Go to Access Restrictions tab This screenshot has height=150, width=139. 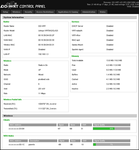tap(45, 12)
